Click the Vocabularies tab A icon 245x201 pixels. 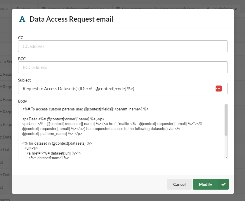[208, 9]
